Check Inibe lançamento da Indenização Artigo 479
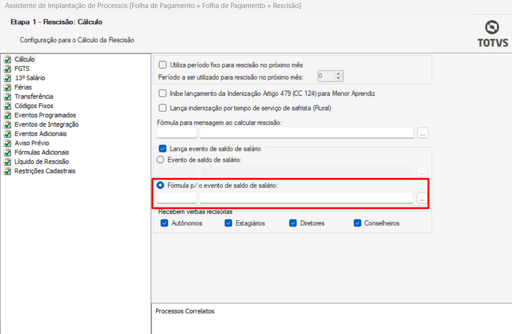512x334 pixels. tap(162, 94)
